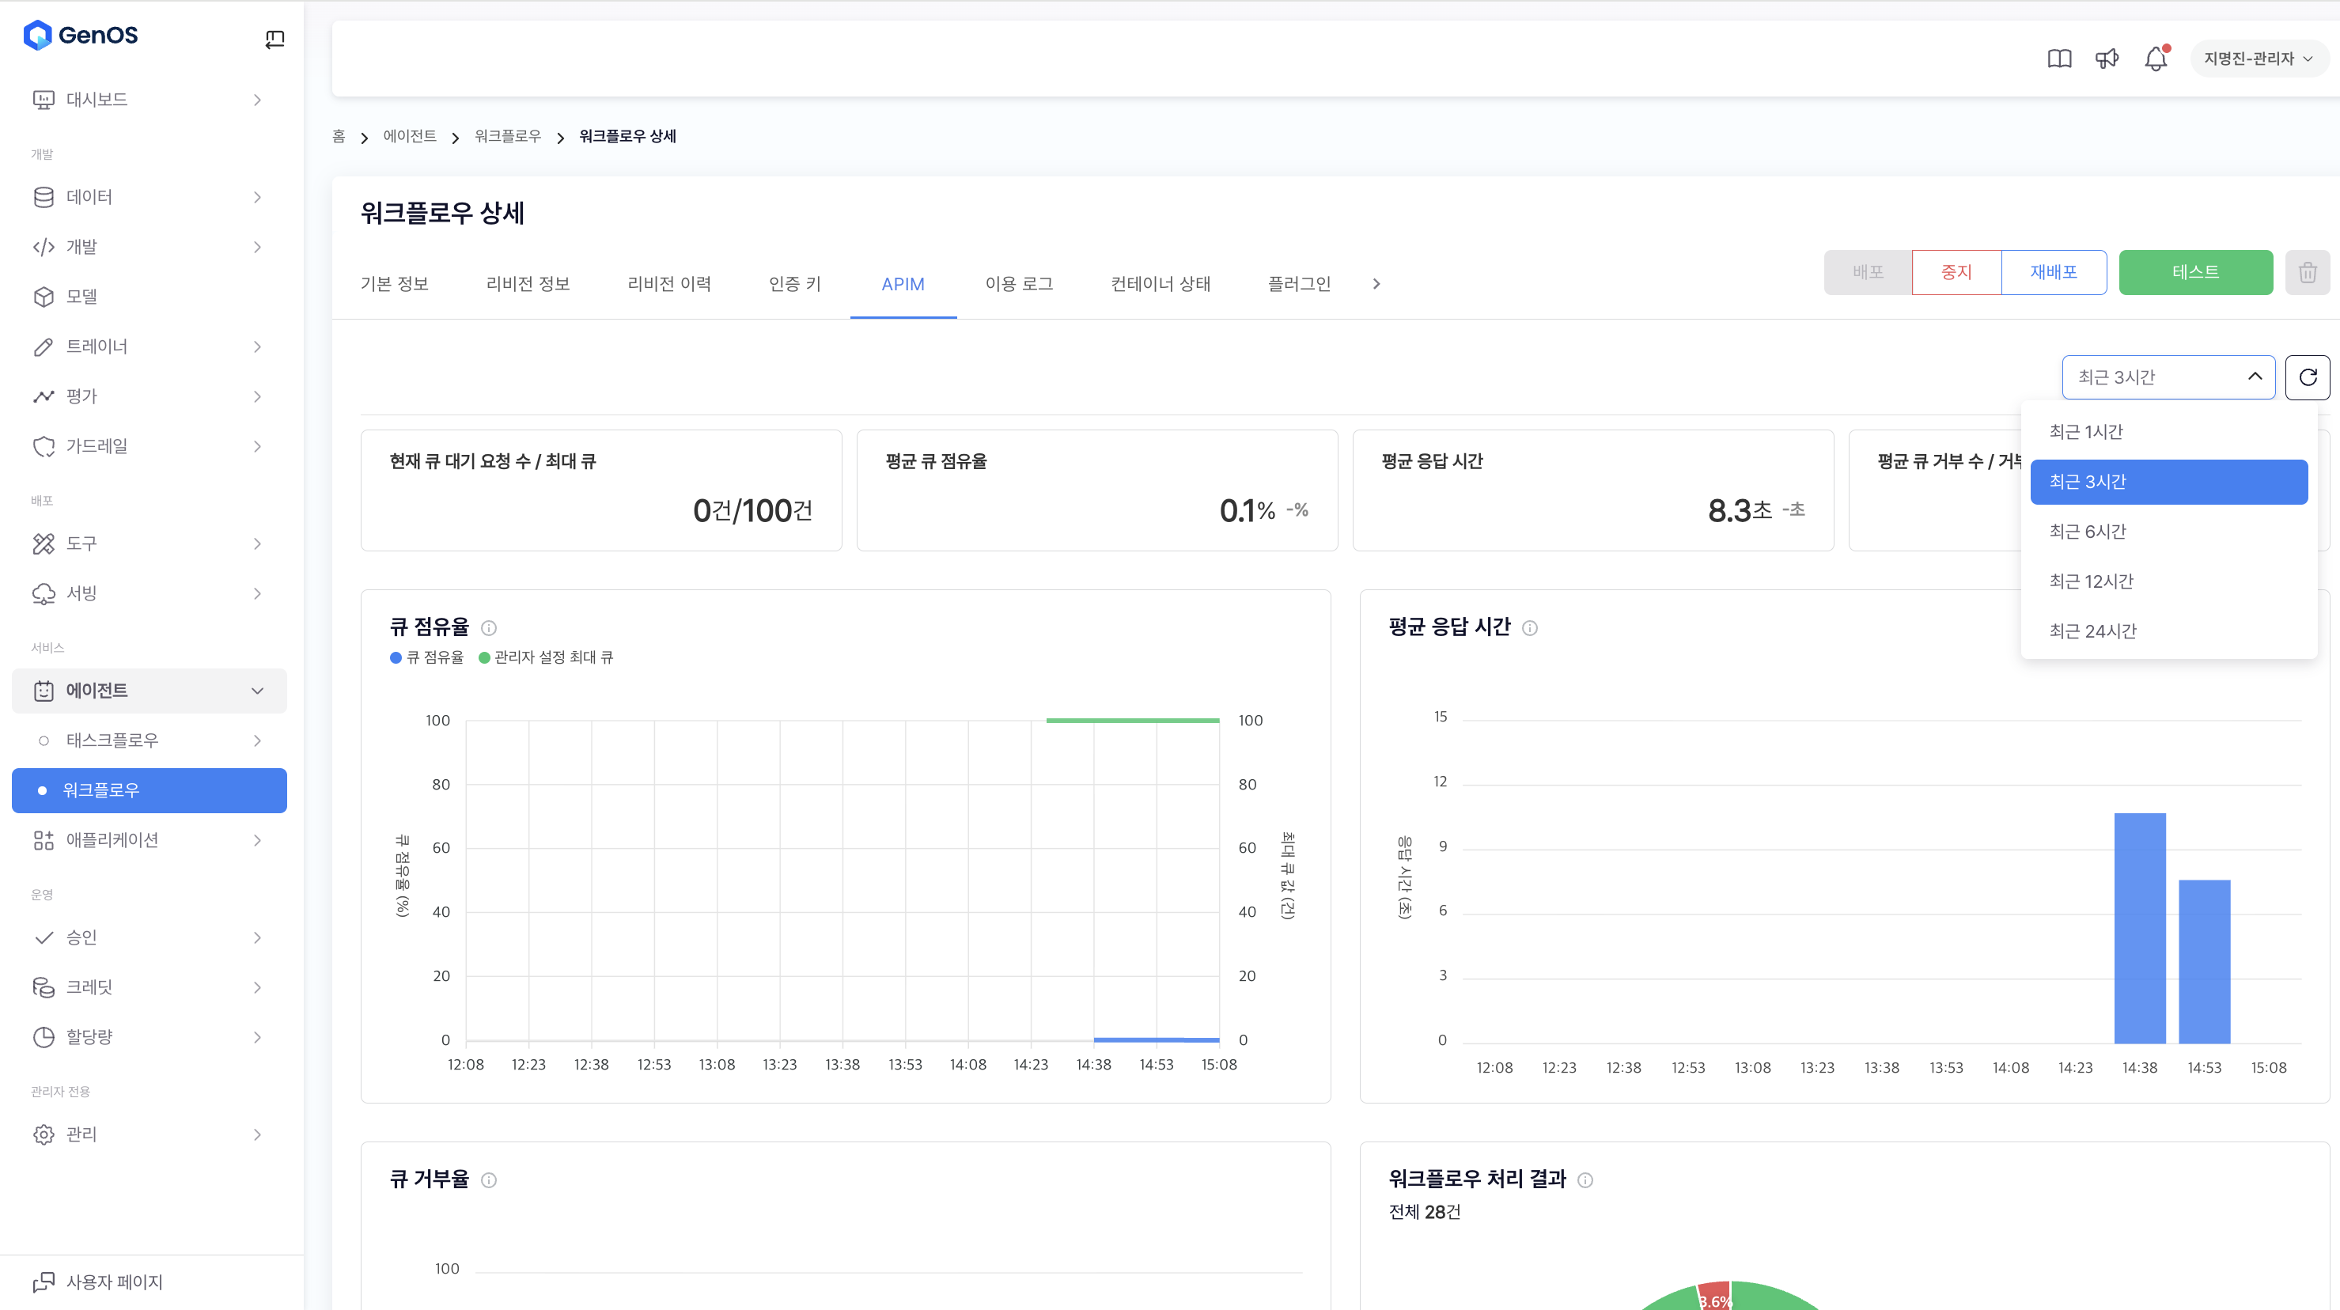Switch to the 컨테이너 상태 tab
Image resolution: width=2340 pixels, height=1310 pixels.
pyautogui.click(x=1160, y=284)
